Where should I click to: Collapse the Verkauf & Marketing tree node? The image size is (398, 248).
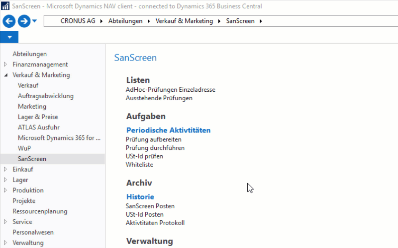[5, 75]
